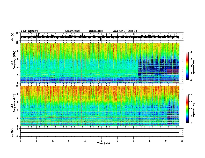This screenshot has height=158, width=205.
Task: Click the time axis tick label "2"
Action: click(53, 141)
